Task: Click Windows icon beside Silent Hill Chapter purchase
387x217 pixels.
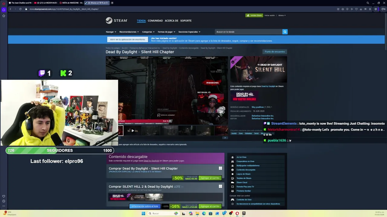Action: (220, 168)
